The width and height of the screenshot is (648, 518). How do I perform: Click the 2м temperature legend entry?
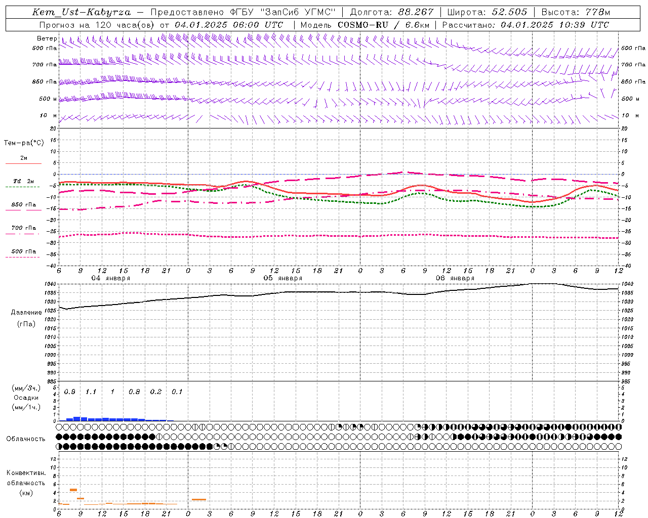[24, 158]
